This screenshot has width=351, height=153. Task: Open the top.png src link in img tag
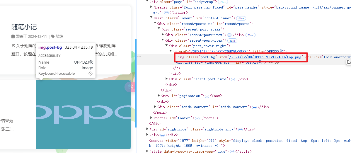265,57
